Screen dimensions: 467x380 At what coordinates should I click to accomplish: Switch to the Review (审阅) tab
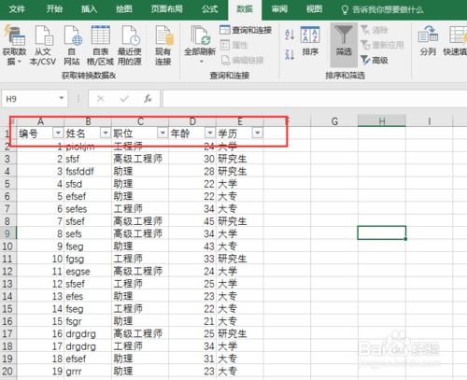click(279, 9)
